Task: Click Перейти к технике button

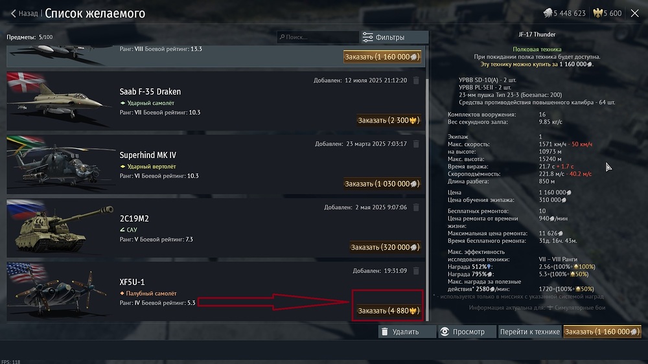Action: 529,332
